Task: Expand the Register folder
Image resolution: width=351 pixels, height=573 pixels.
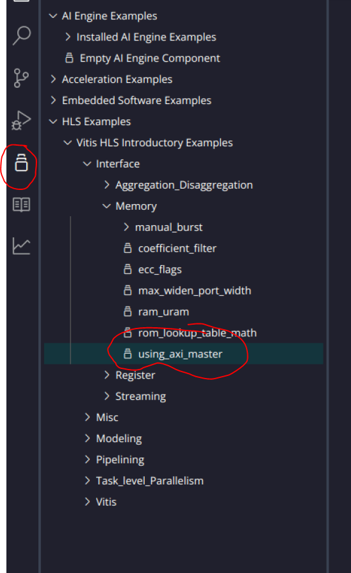Action: pyautogui.click(x=106, y=375)
